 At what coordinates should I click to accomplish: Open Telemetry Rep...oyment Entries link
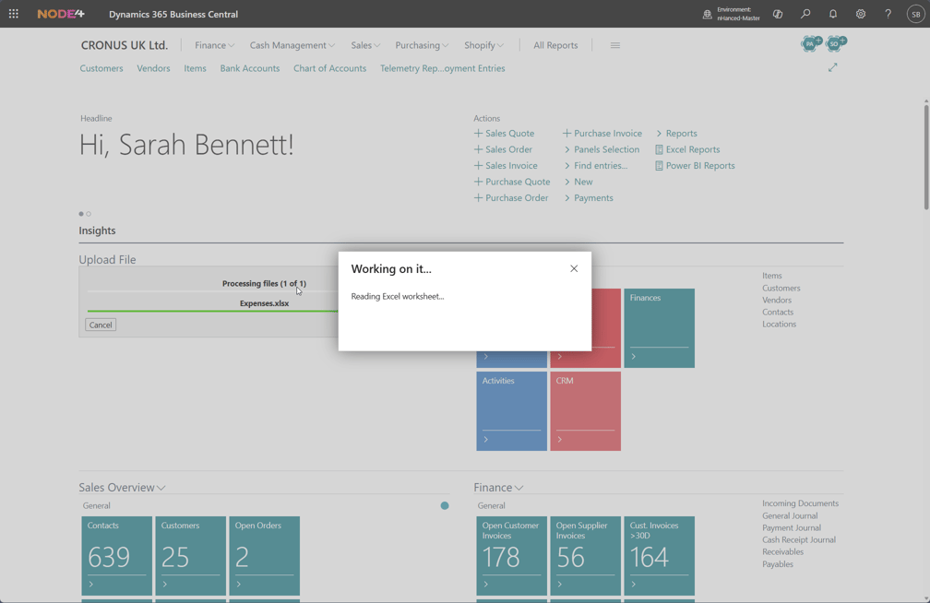[x=443, y=68]
